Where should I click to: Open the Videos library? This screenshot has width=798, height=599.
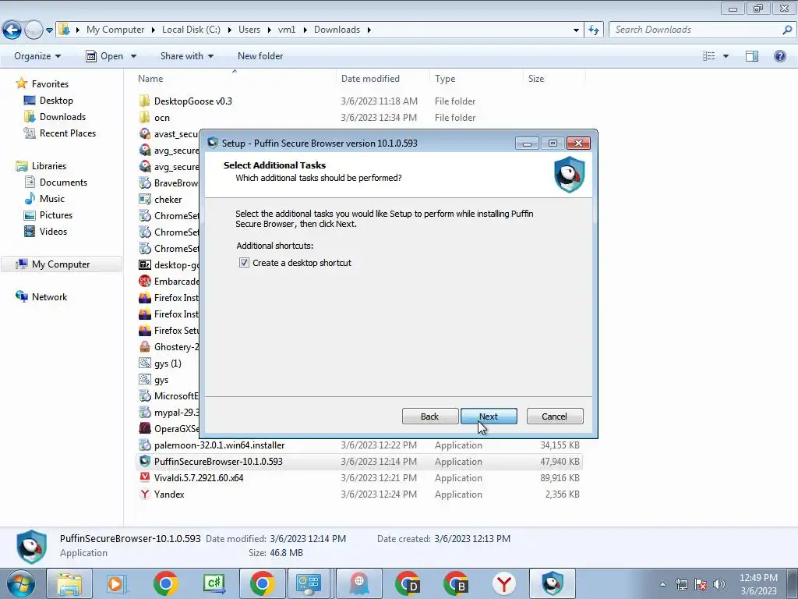[53, 231]
